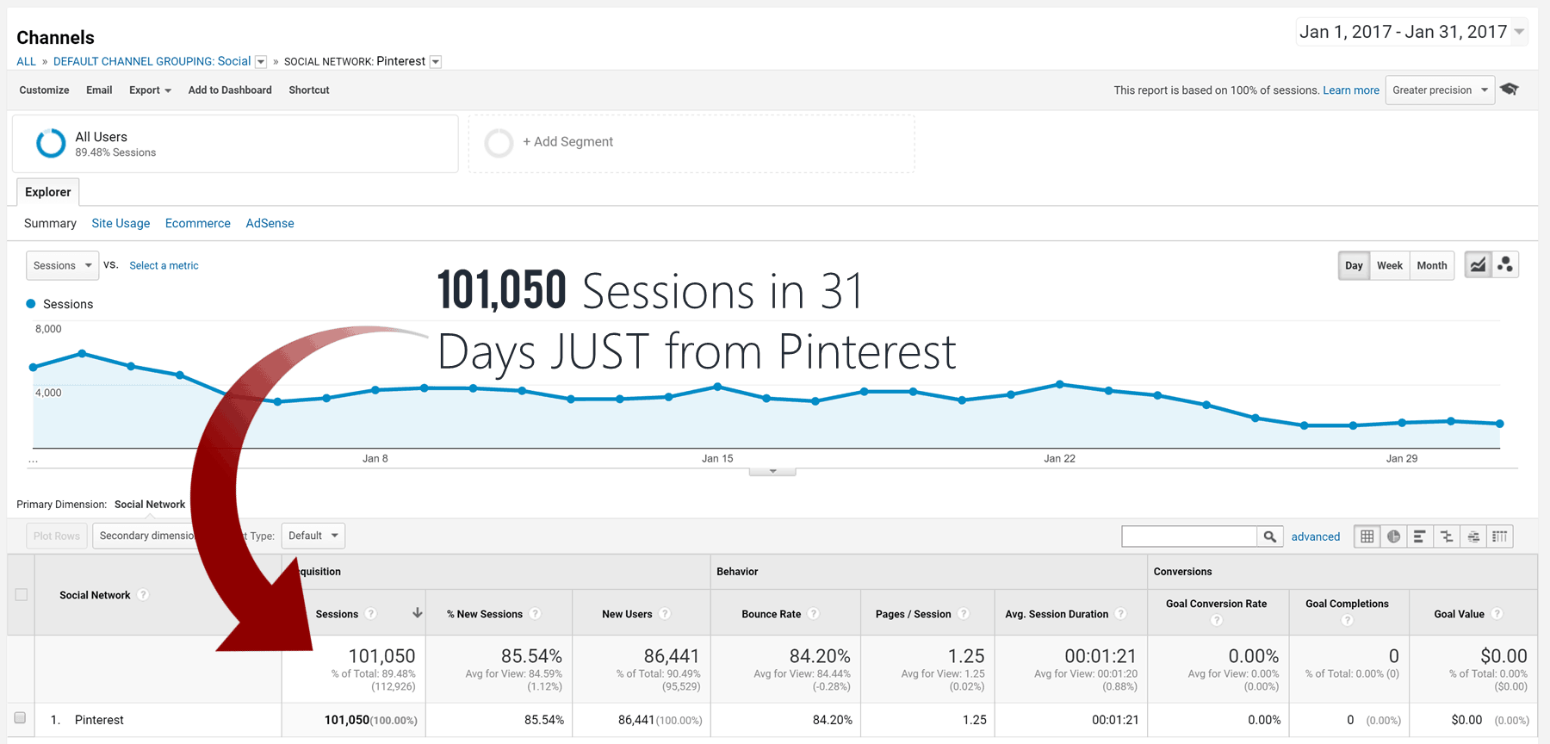1550x744 pixels.
Task: Open help icon beside Goal Value
Action: point(1497,614)
